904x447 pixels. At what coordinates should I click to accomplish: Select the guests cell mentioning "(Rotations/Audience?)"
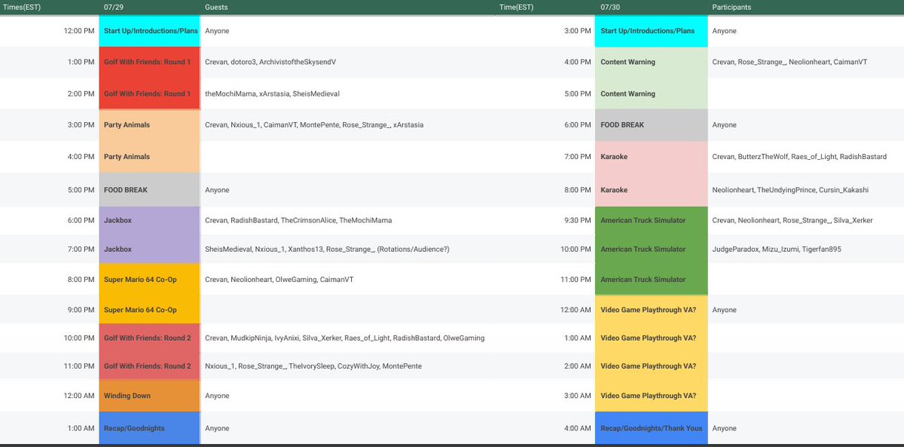coord(327,249)
